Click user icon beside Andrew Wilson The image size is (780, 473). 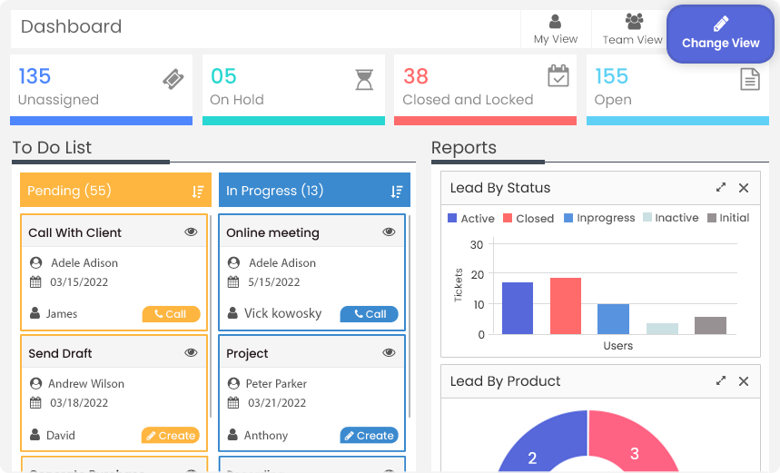pyautogui.click(x=35, y=383)
